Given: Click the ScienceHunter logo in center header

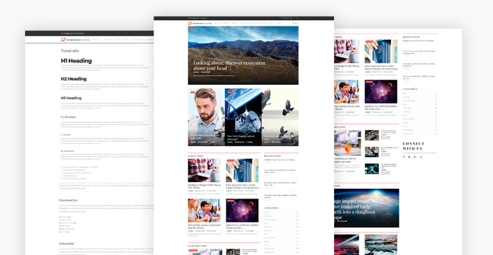Looking at the screenshot, I should point(199,23).
